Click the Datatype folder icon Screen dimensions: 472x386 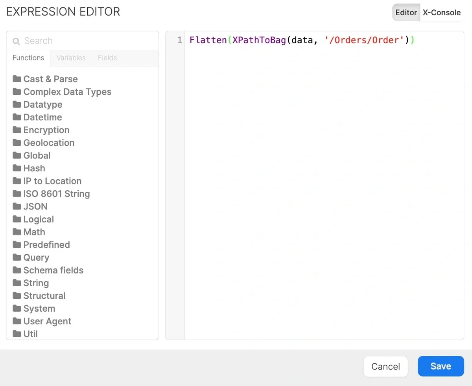click(17, 104)
